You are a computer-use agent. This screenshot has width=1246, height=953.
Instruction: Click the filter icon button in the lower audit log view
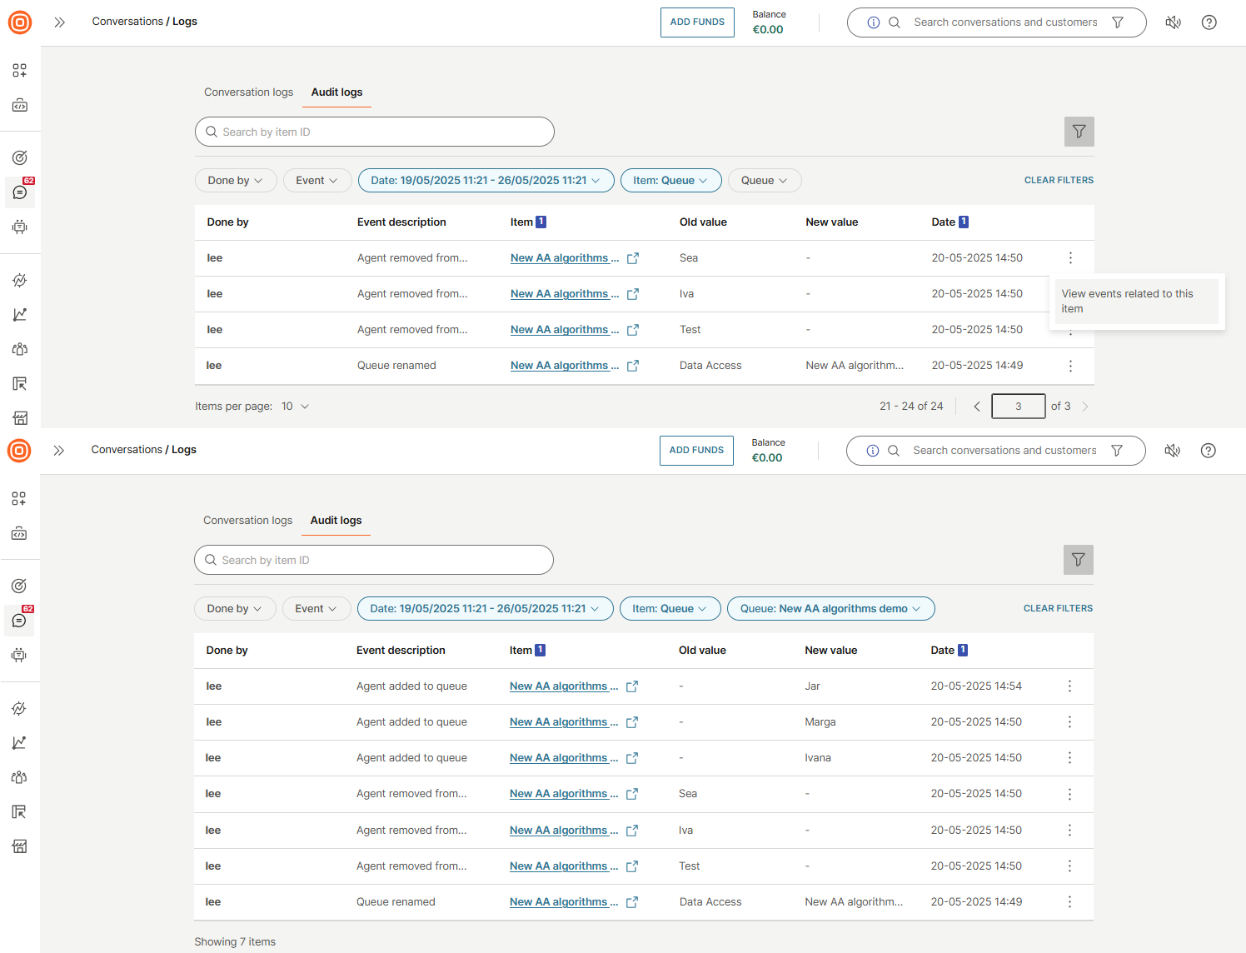pyautogui.click(x=1078, y=560)
